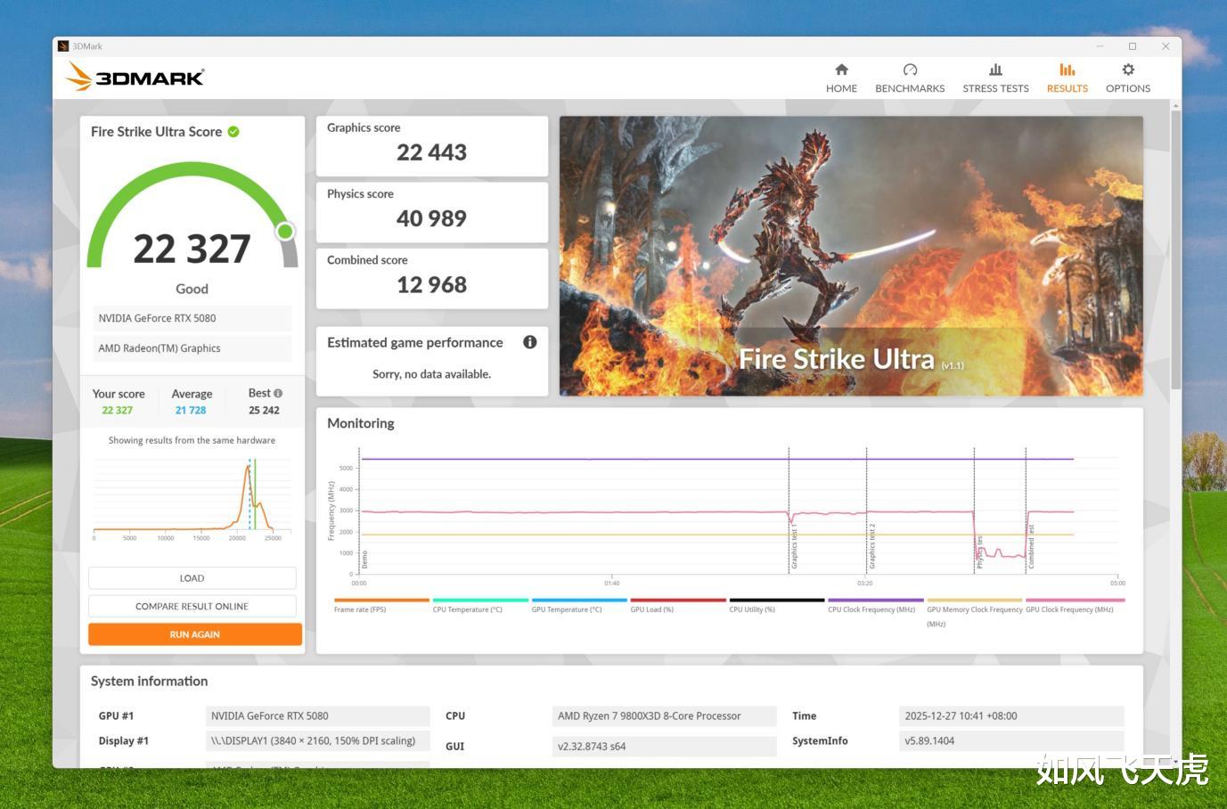Viewport: 1227px width, 809px height.
Task: Click the LOAD button
Action: tap(192, 578)
